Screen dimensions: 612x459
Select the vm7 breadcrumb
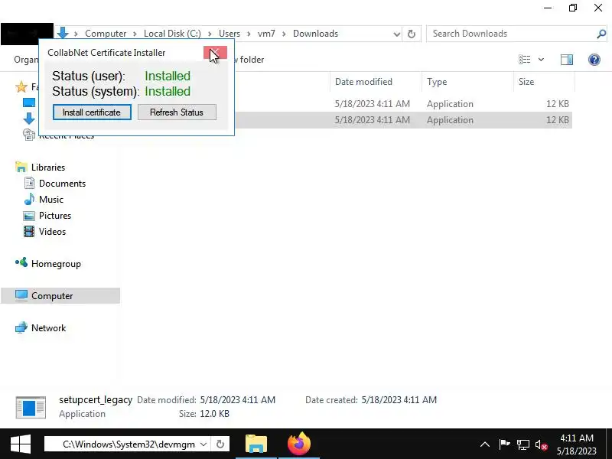266,34
